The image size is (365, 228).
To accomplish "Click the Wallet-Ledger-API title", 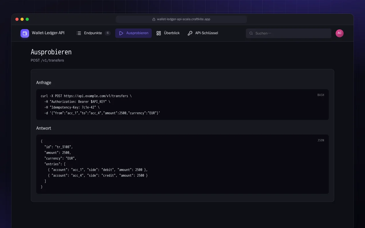I will [48, 33].
